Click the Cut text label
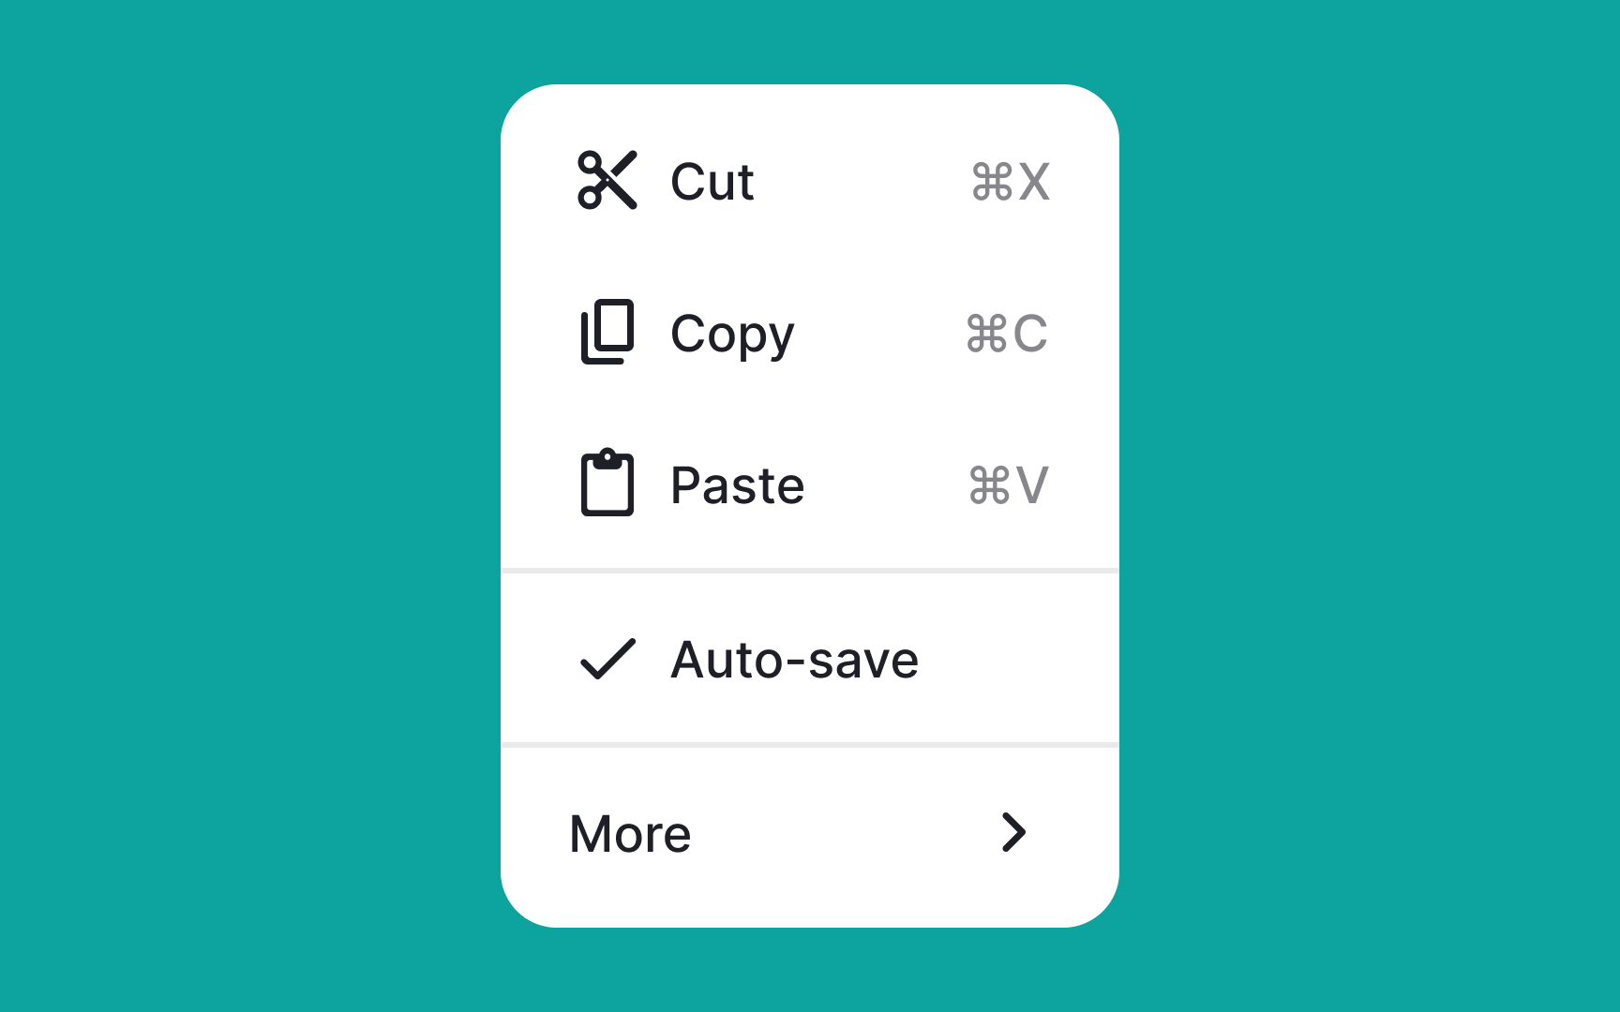The image size is (1620, 1012). click(712, 182)
